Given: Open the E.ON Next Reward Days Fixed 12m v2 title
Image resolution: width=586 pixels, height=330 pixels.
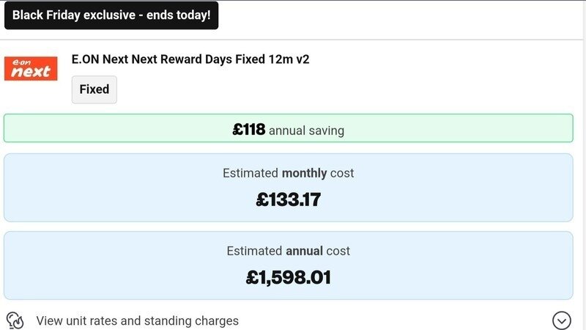Looking at the screenshot, I should (190, 59).
